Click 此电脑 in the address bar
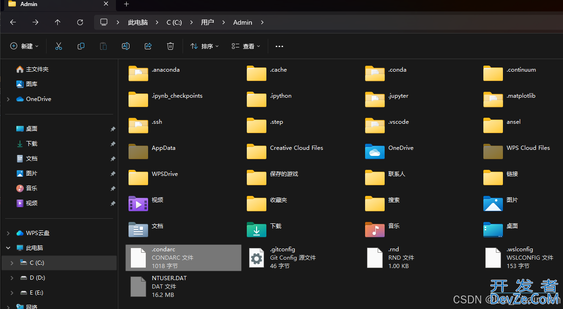 138,22
